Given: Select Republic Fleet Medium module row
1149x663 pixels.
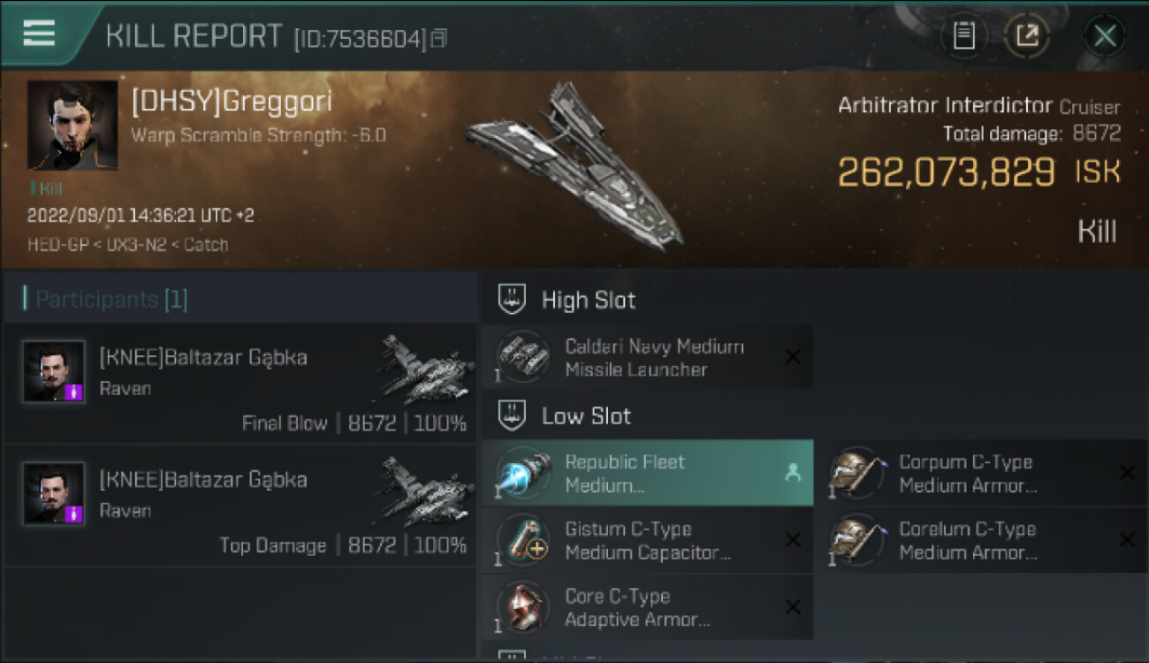Looking at the screenshot, I should (x=647, y=473).
